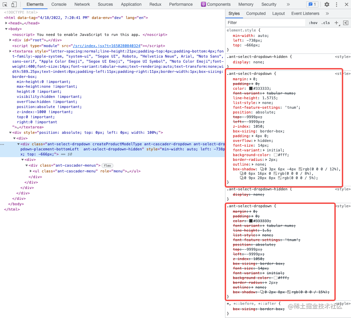
Task: Switch to the Computed styles tab
Action: pyautogui.click(x=256, y=14)
